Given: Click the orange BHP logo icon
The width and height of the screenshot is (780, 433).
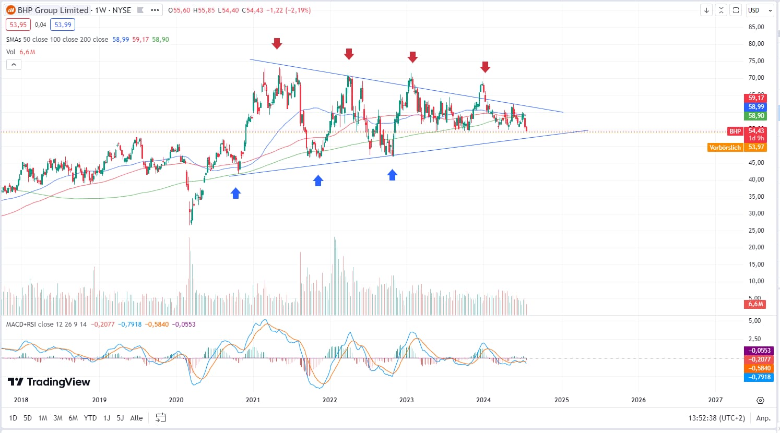Looking at the screenshot, I should [10, 10].
